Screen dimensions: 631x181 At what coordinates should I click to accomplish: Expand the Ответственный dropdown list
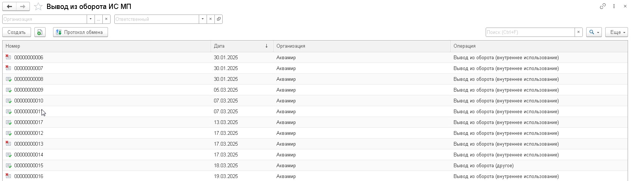pos(202,19)
